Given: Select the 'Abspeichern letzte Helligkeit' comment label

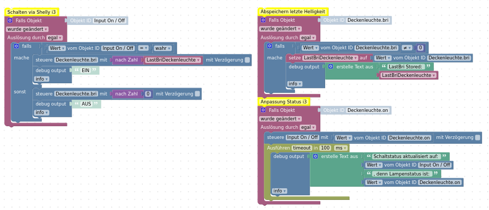Looking at the screenshot, I should pyautogui.click(x=293, y=12).
